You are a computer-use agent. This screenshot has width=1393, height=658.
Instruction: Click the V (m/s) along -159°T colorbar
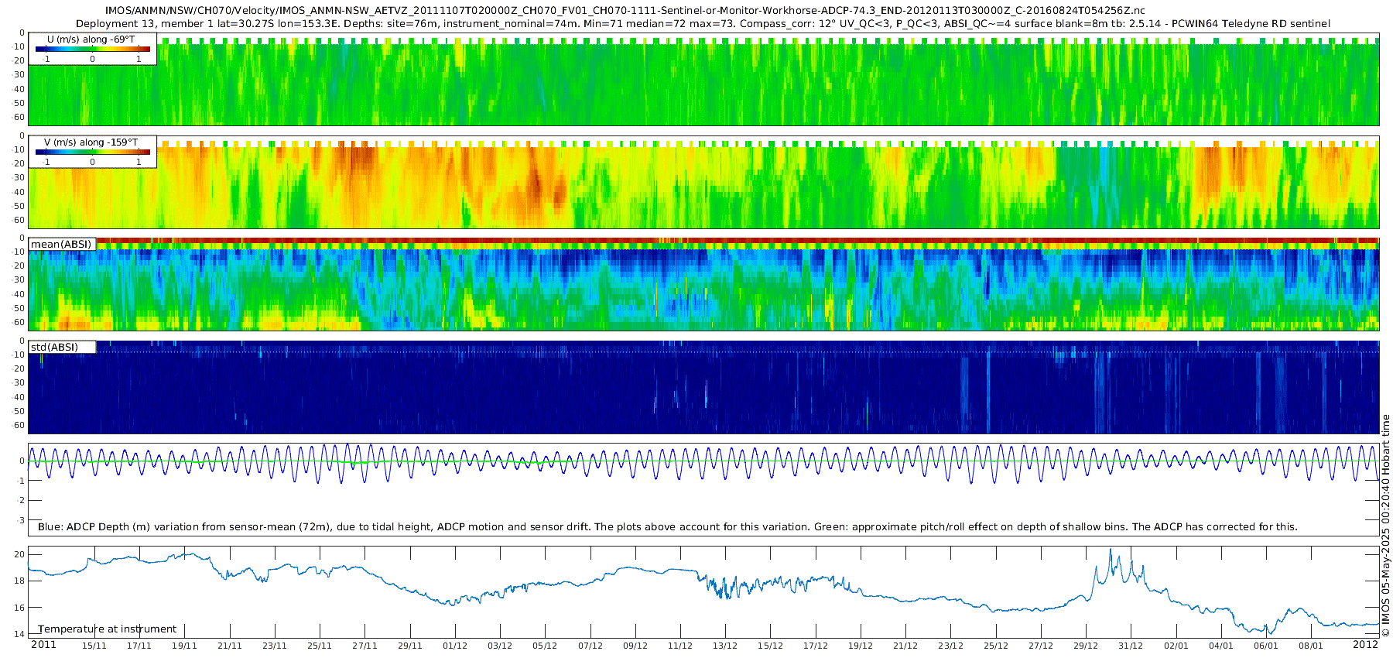[93, 152]
